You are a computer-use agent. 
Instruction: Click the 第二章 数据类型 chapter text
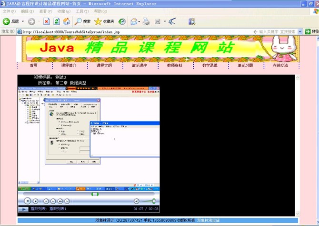click(71, 83)
